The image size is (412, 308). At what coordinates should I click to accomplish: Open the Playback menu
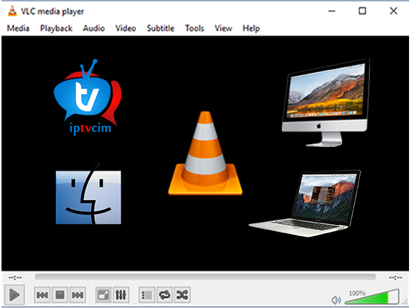[56, 28]
